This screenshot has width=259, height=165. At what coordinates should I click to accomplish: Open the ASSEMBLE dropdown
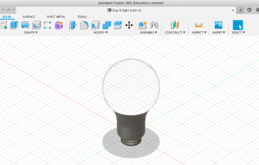tap(148, 32)
